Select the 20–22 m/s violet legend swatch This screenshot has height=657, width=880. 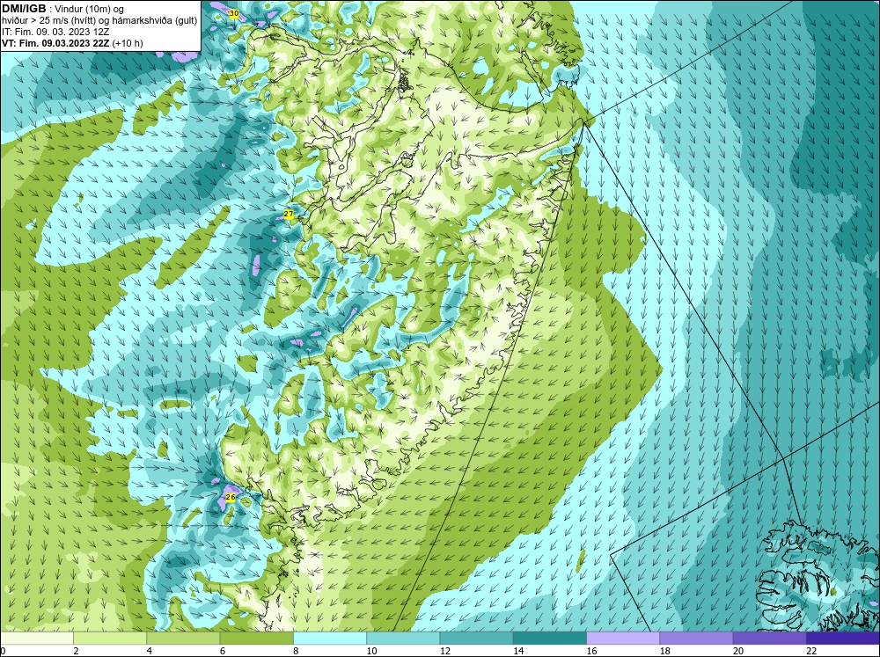coord(769,639)
